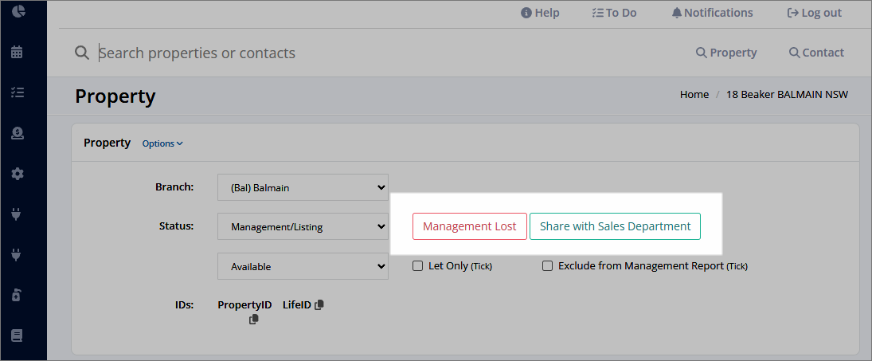Click the Management Lost button

coord(470,226)
